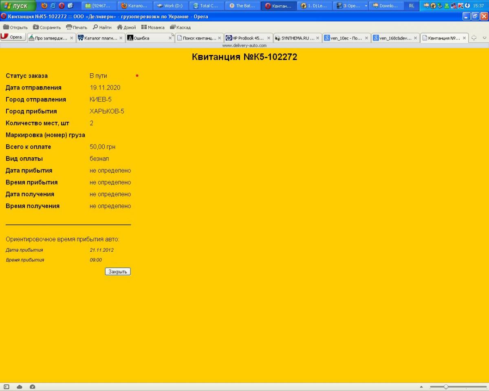Add a new tab with plus icon
Screen dimensions: 489x391
(474, 38)
